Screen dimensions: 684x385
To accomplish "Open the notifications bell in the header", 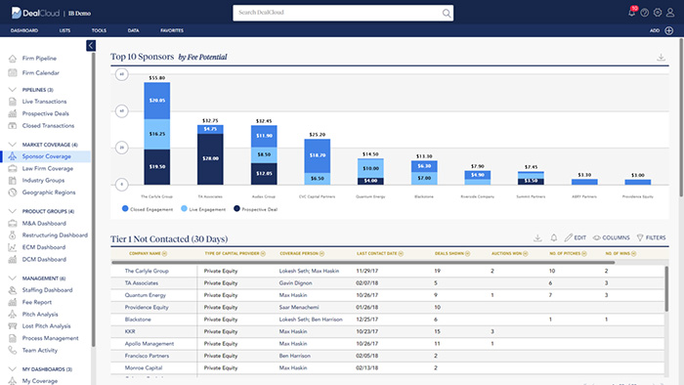I will [x=631, y=12].
